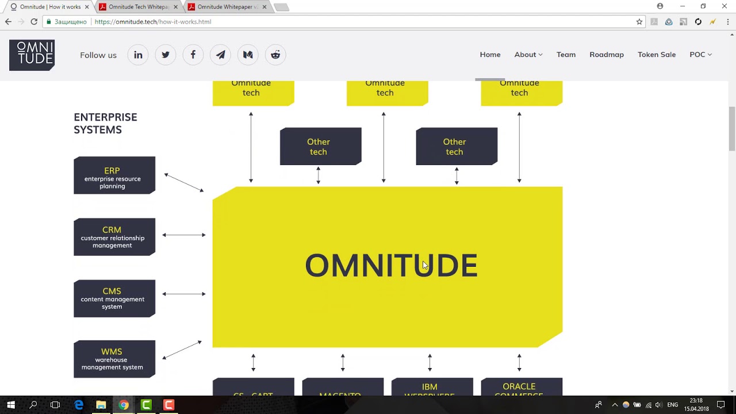Click the volume speaker tray icon
The height and width of the screenshot is (414, 736).
[x=658, y=405]
